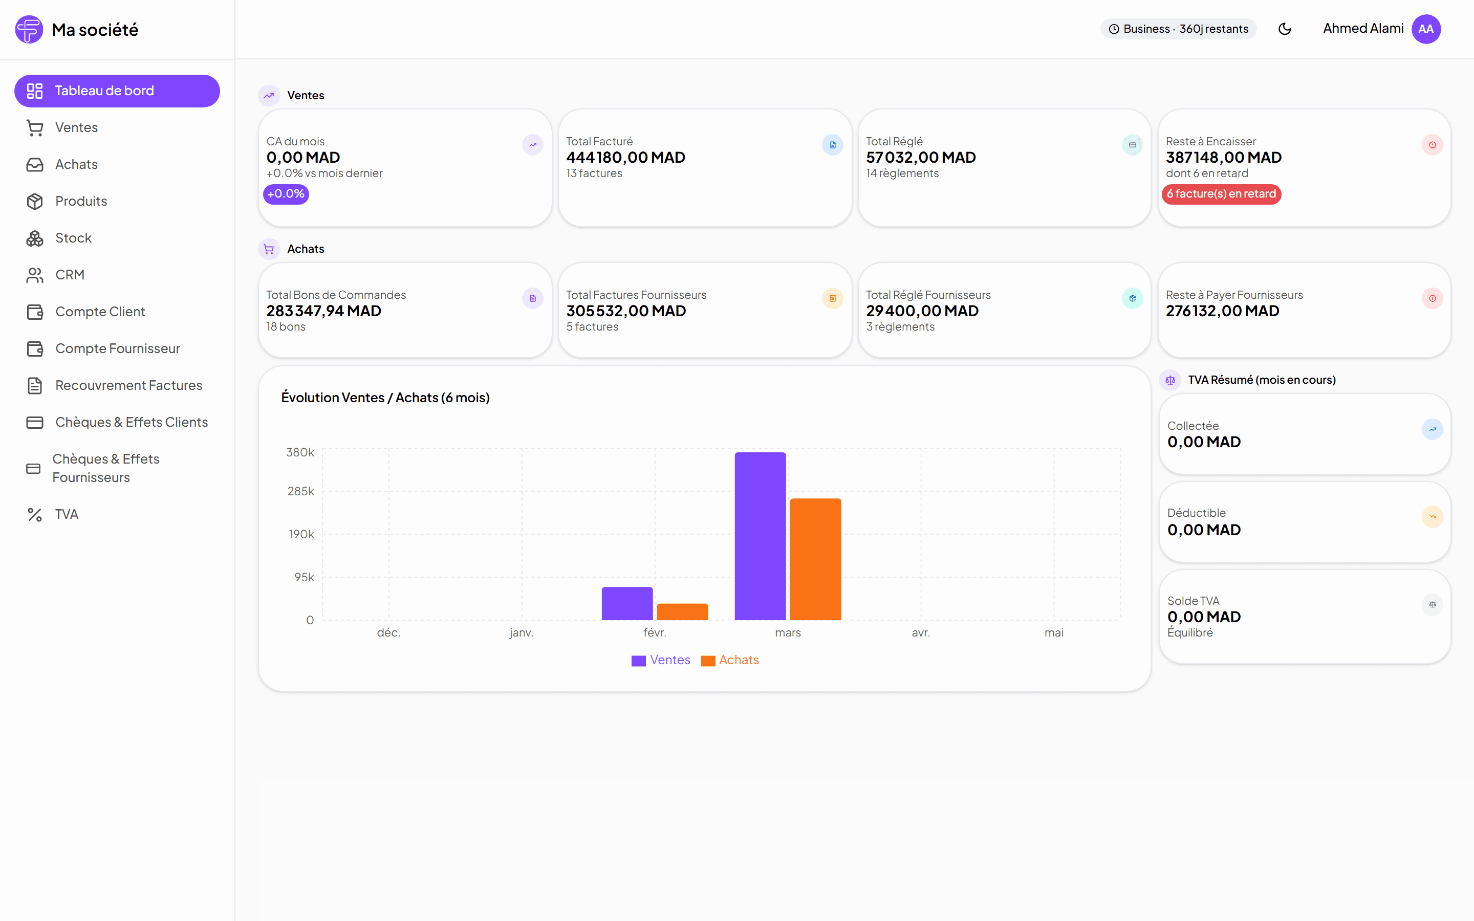
Task: Click the 57 032,00 MAD Total Réglé value
Action: [x=921, y=158]
